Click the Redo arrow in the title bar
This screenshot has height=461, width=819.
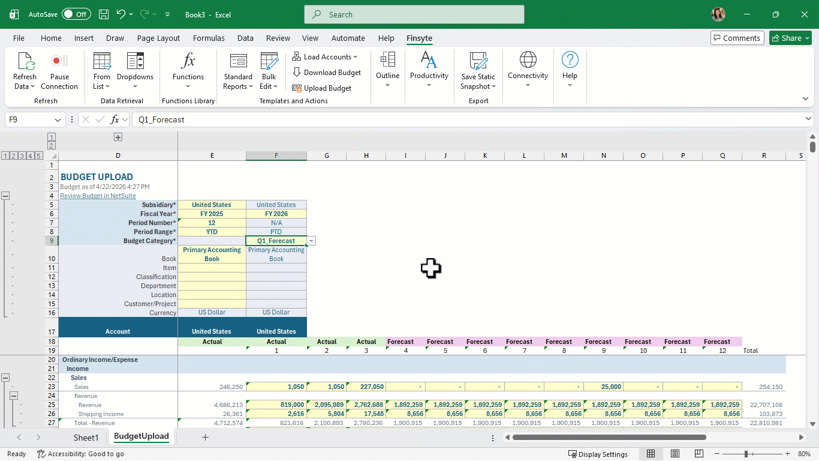(144, 14)
